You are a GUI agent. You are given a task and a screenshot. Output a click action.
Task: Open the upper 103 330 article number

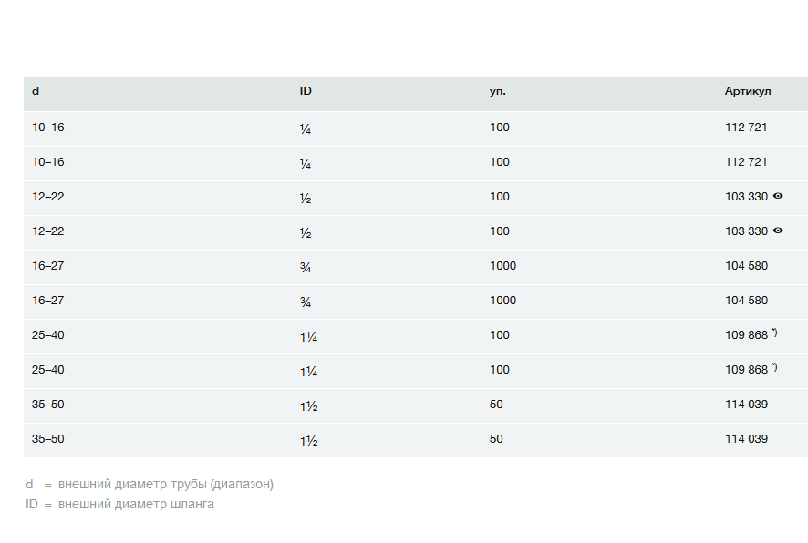[746, 197]
